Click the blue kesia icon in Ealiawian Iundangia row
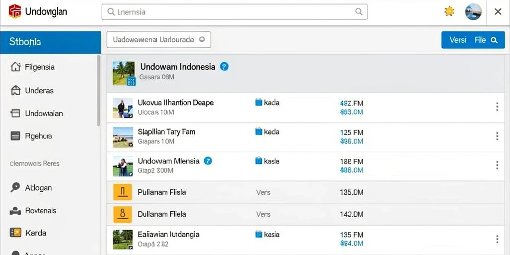Screen dimensions: 510x255 click(x=258, y=234)
